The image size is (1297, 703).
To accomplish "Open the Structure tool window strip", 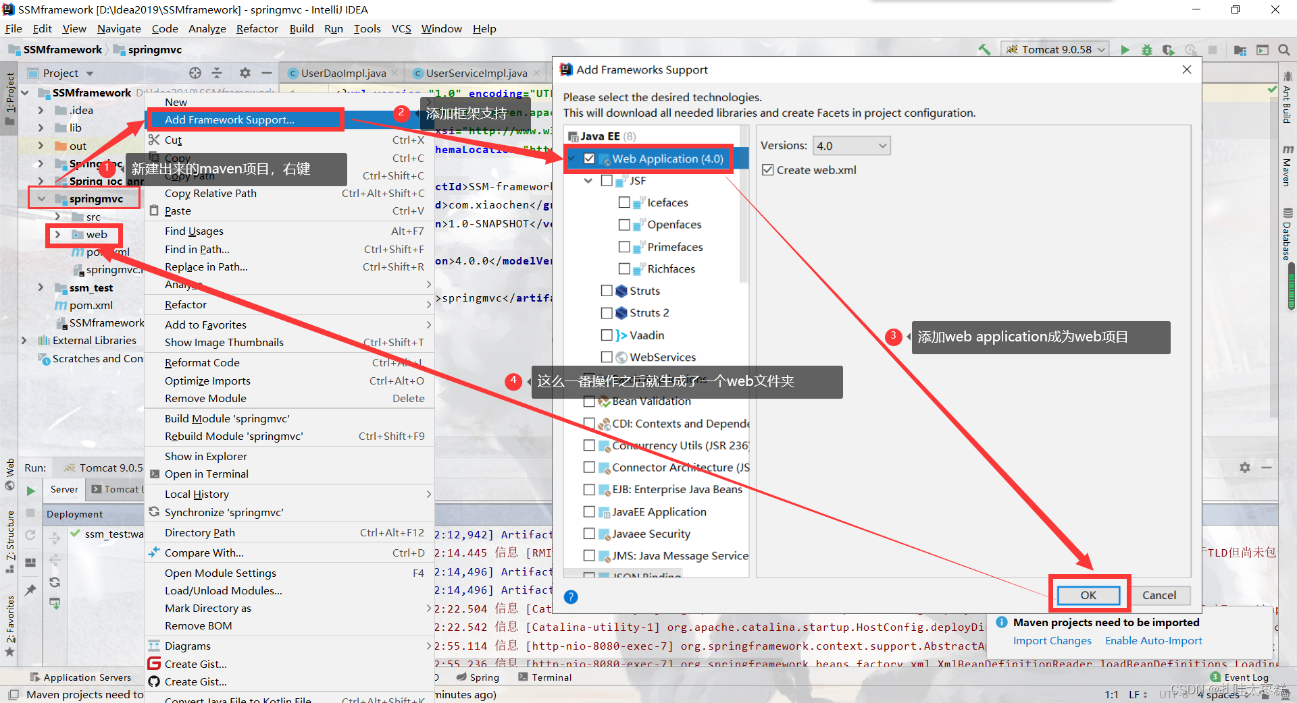I will [9, 542].
